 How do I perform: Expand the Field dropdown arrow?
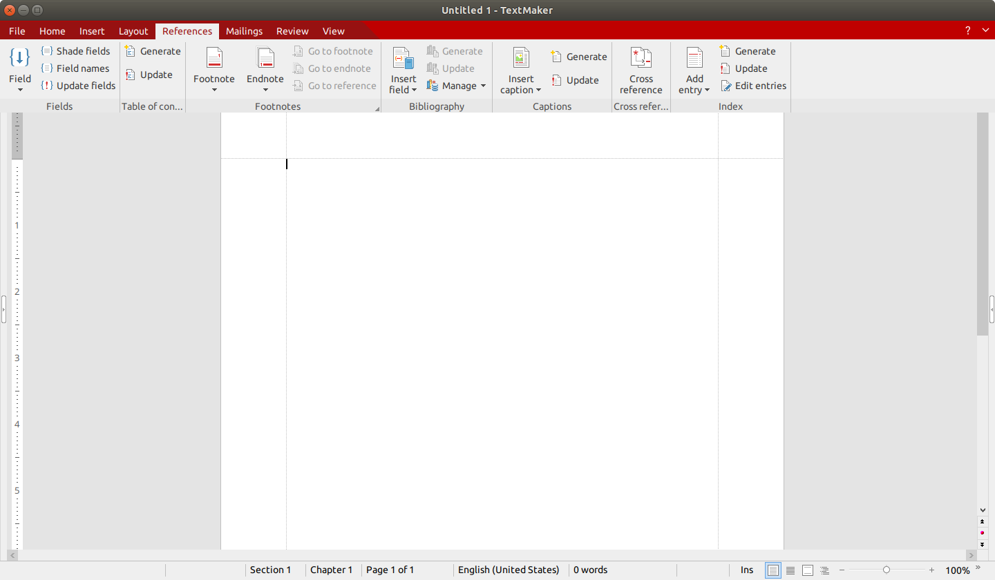[20, 90]
